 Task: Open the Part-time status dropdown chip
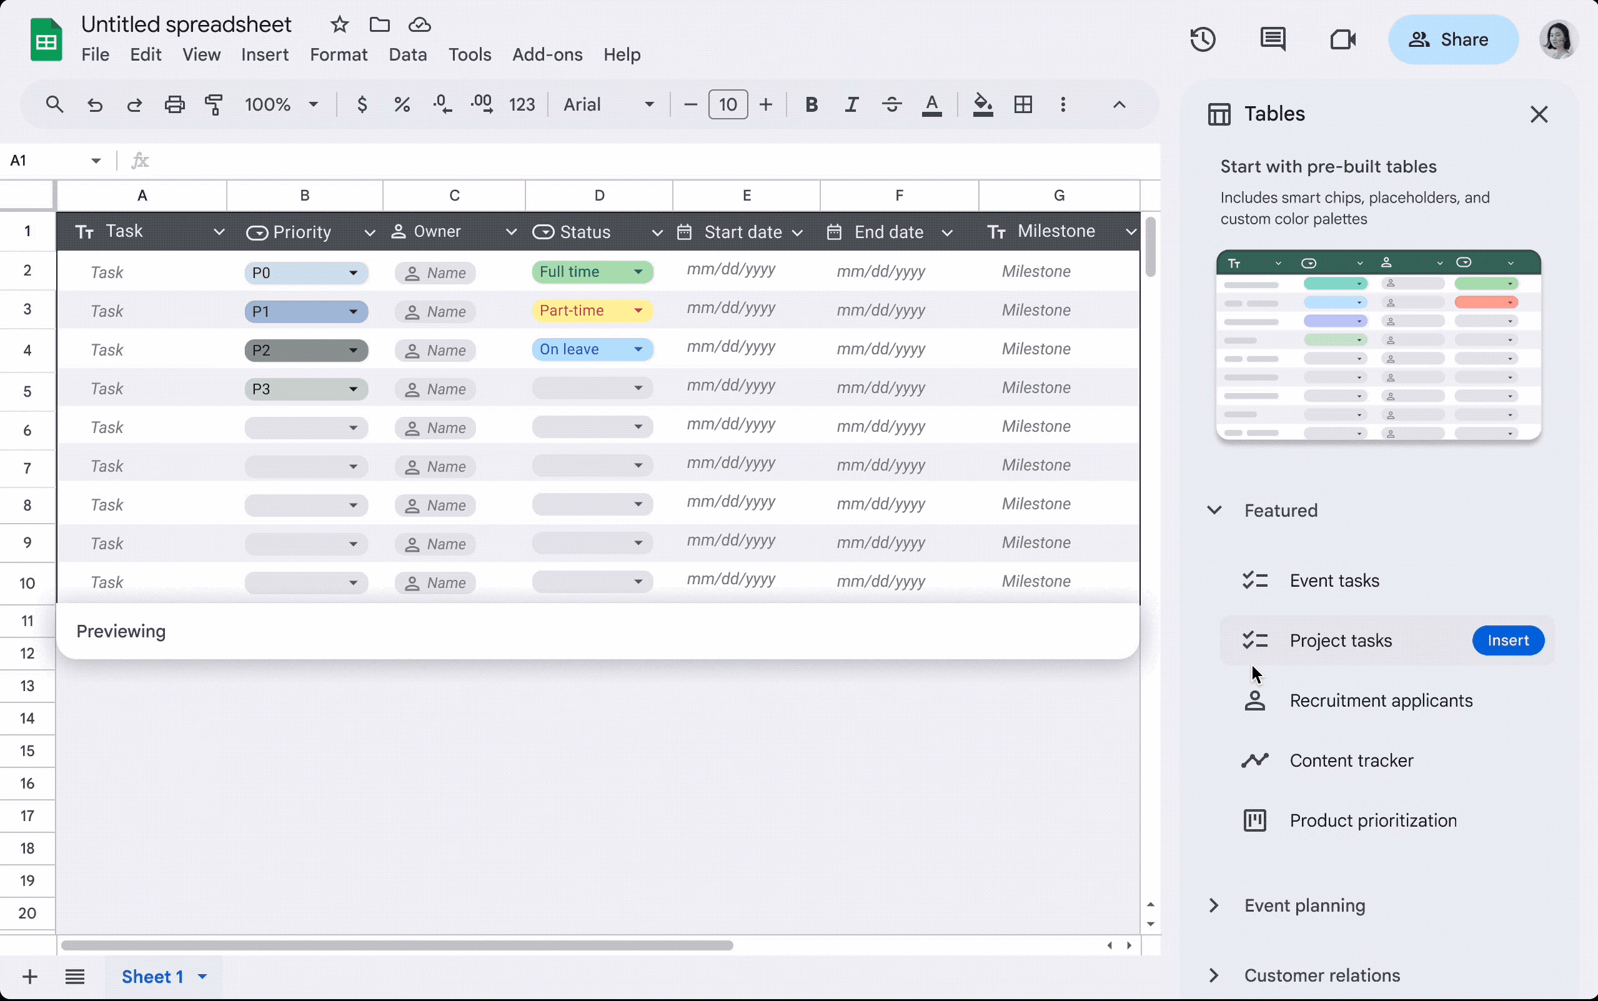tap(592, 311)
